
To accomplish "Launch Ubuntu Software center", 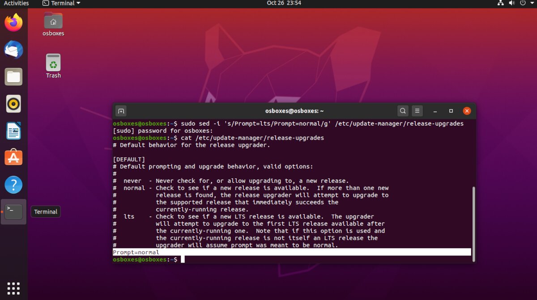I will click(x=13, y=157).
